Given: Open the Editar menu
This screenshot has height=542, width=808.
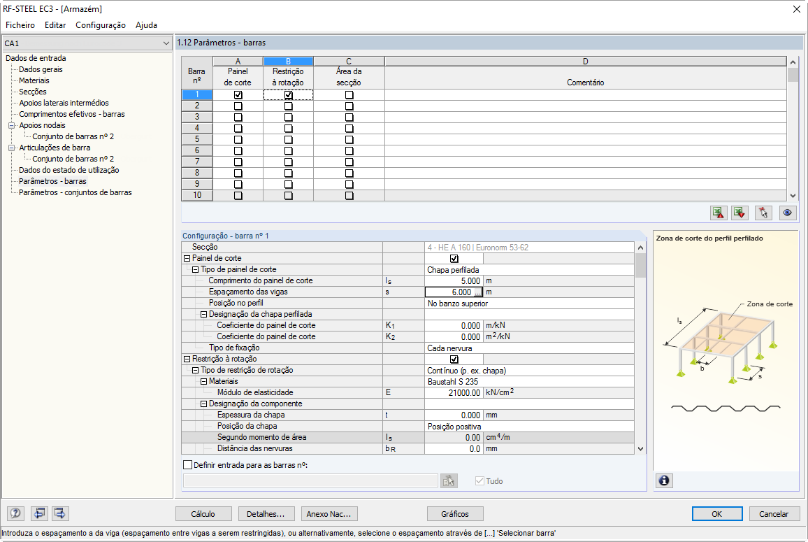Looking at the screenshot, I should [x=55, y=24].
